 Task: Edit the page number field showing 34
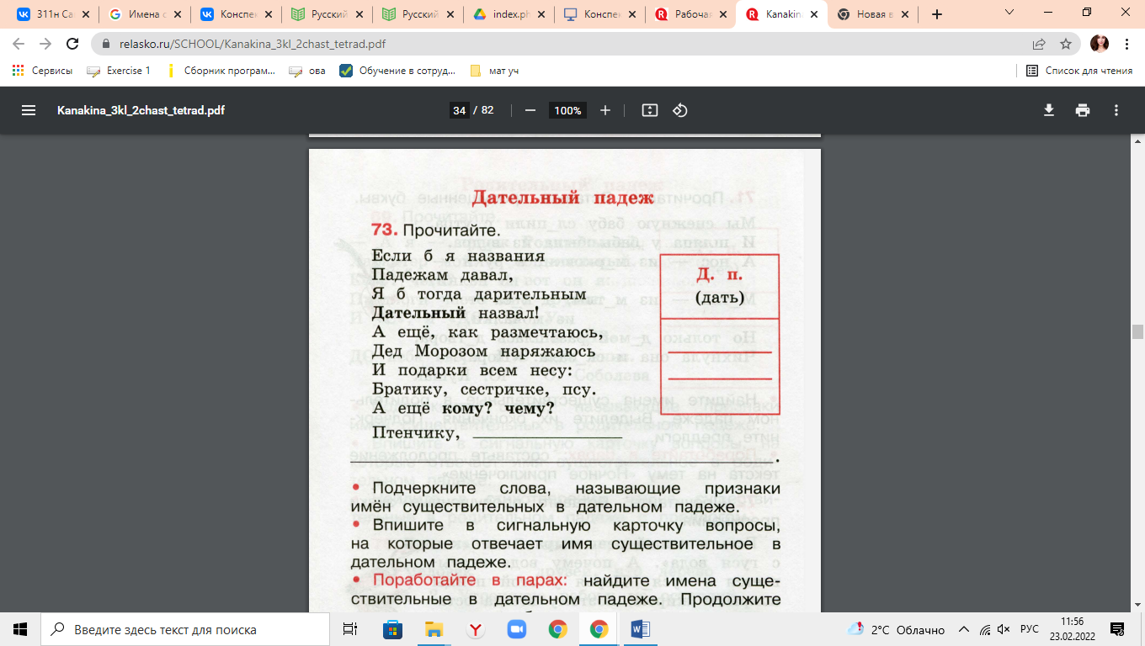459,110
